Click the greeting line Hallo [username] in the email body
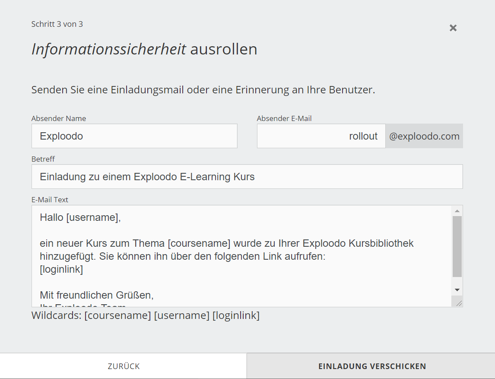Screen dimensions: 495x379 point(80,217)
